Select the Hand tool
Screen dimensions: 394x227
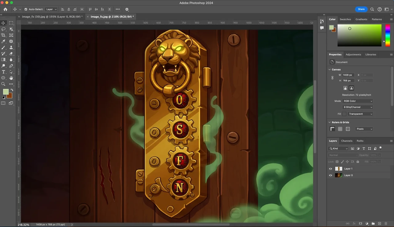click(11, 78)
